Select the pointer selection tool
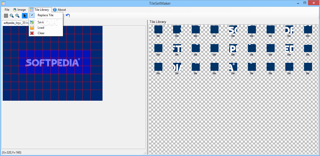The image size is (320, 156). tap(25, 16)
